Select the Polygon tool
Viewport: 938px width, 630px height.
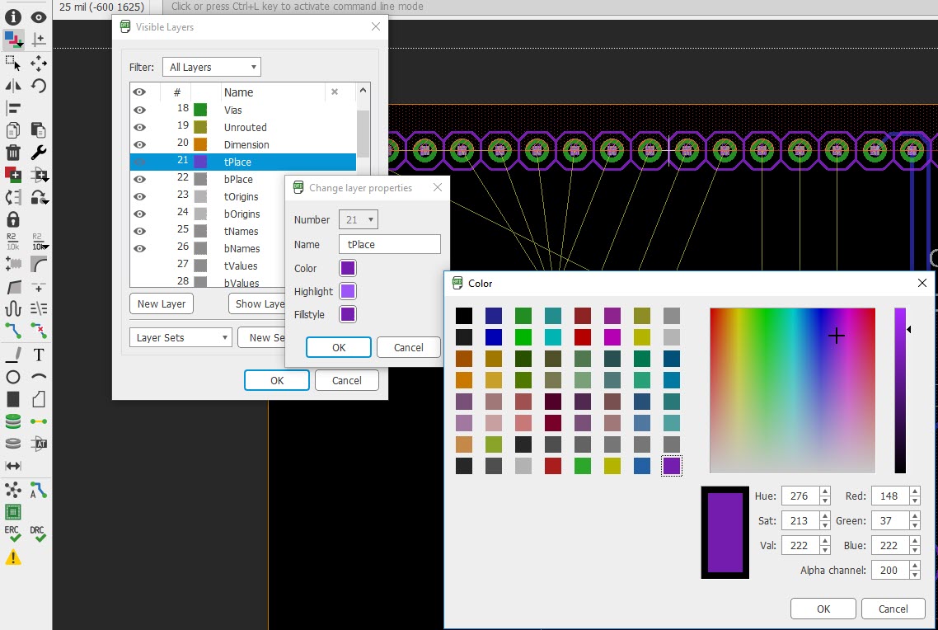[38, 399]
